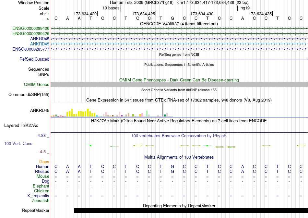
Task: Click 'Publications: Sequences in Scientific Articles' title
Action: [179, 65]
